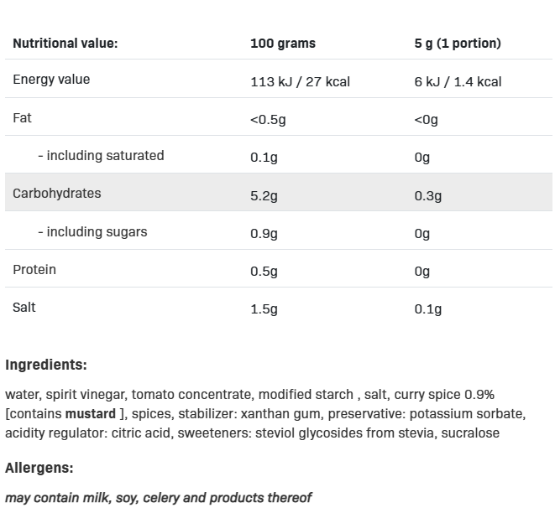Click the "6 kJ / 1.4 kcal" value
Viewport: 555px width, 513px height.
[x=458, y=82]
